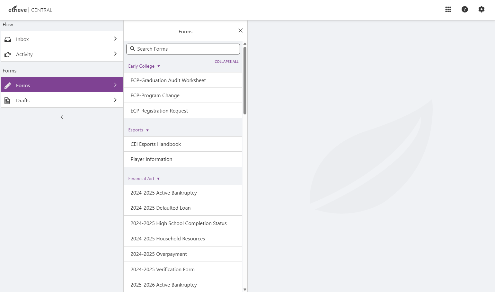This screenshot has height=292, width=495.
Task: Open ECP-Graduation Audit Worksheet form
Action: (183, 80)
